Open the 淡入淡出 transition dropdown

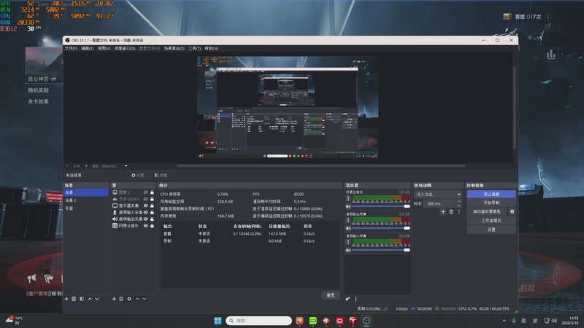438,194
